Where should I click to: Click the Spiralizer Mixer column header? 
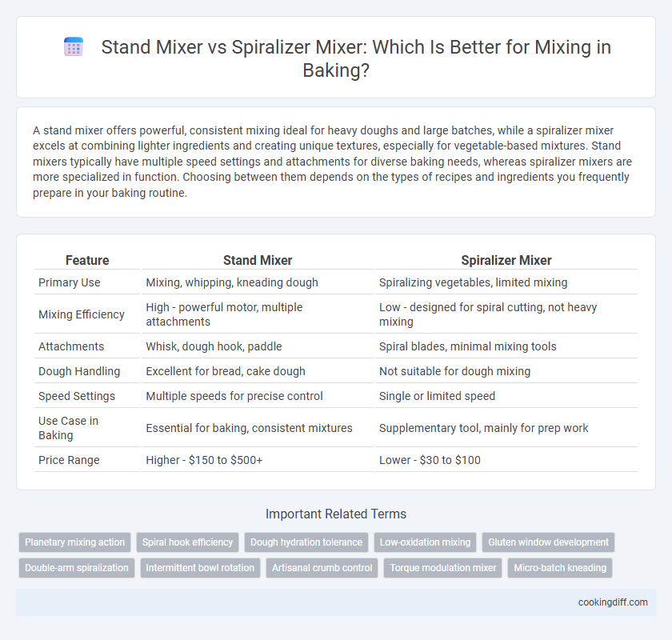[506, 260]
